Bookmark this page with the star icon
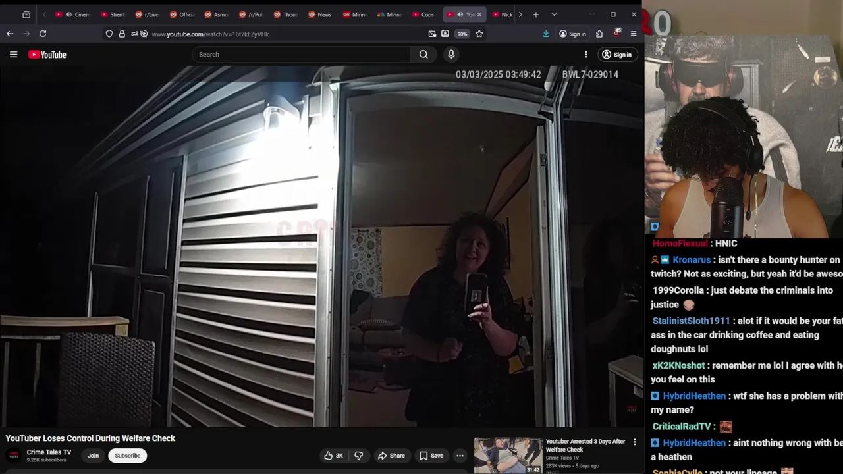 tap(479, 34)
